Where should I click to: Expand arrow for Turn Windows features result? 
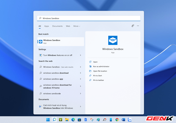(81, 55)
